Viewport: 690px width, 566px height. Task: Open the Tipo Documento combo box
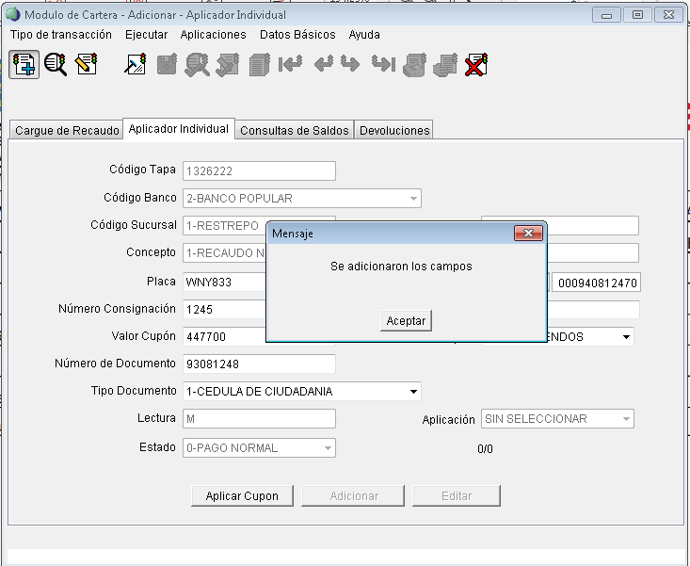413,392
